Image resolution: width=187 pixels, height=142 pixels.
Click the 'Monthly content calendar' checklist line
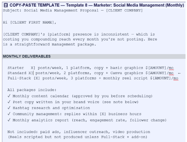tap(80, 96)
